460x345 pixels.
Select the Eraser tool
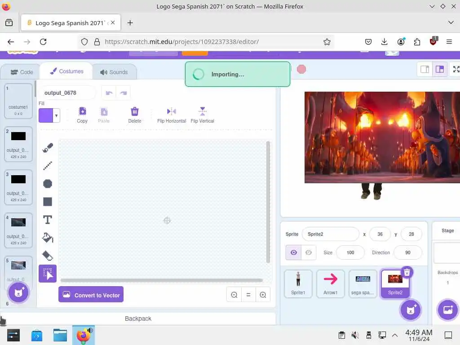click(x=48, y=256)
